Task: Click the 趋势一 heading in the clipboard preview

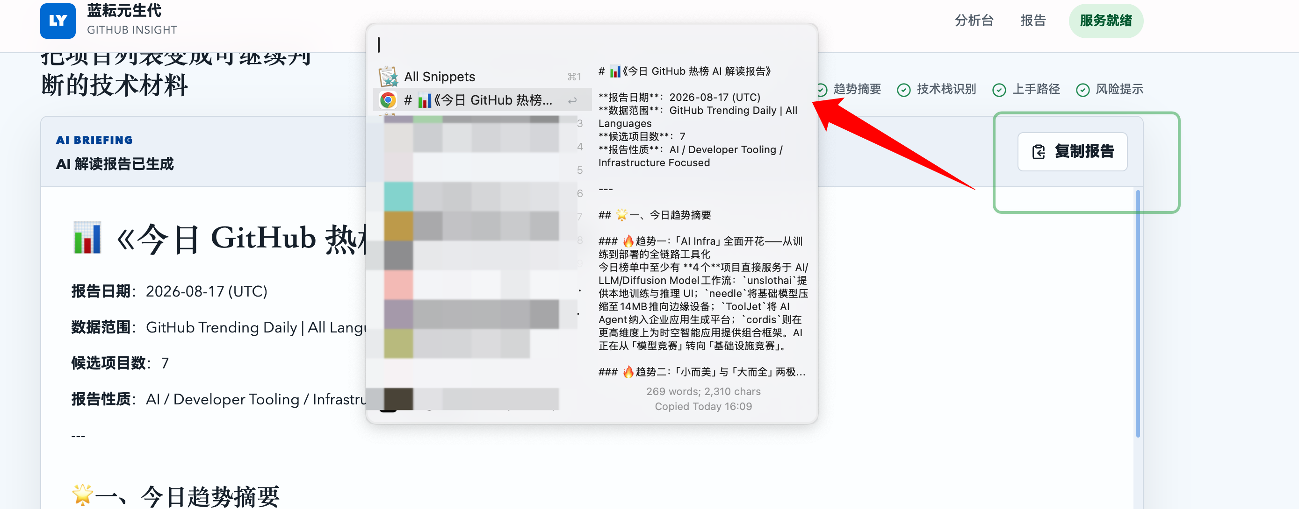Action: 700,247
